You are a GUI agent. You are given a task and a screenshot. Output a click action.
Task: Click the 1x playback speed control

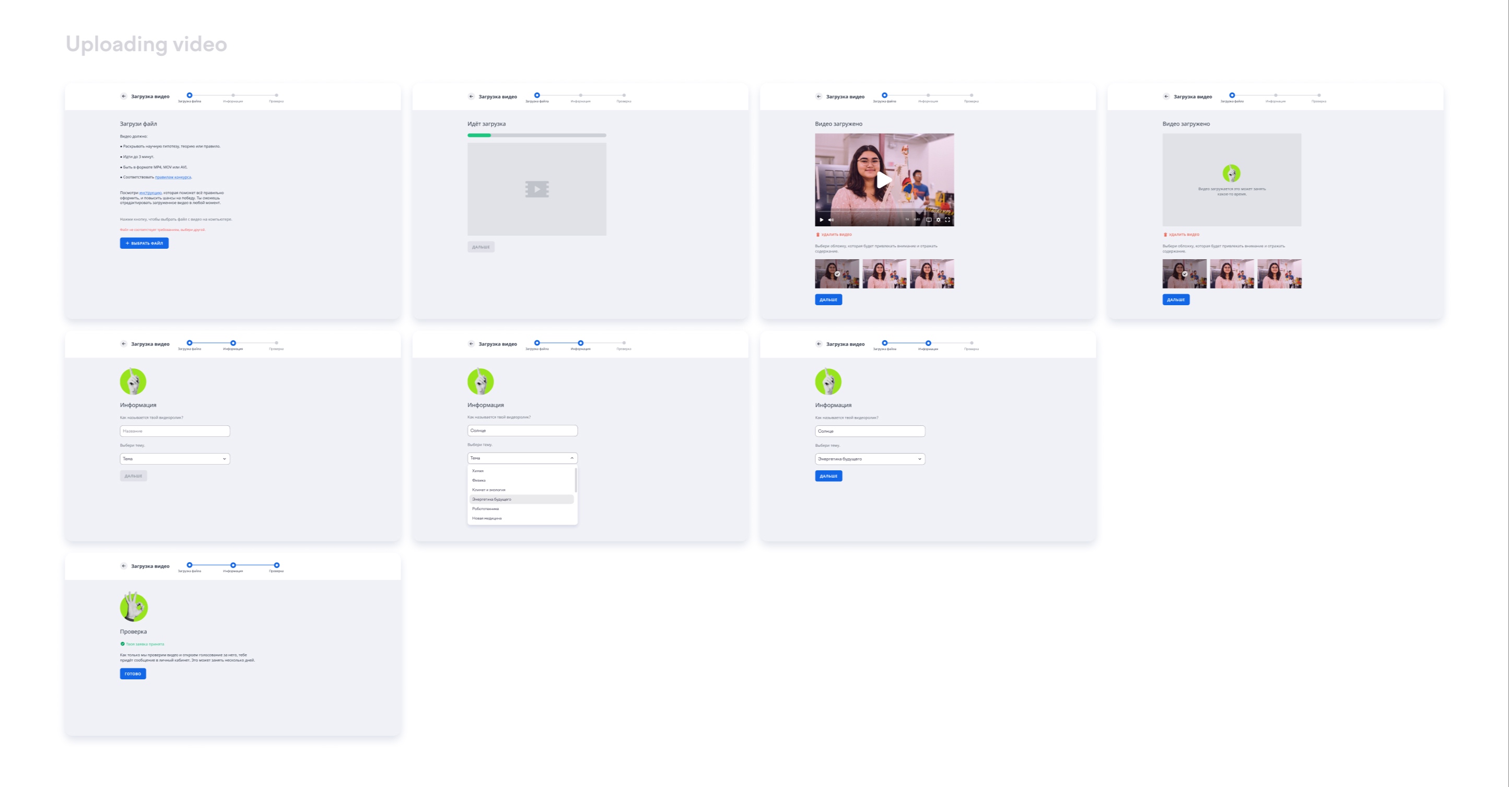tap(907, 220)
